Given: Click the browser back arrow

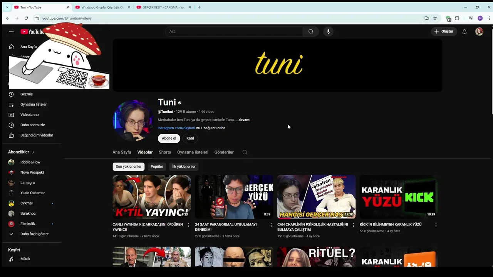Looking at the screenshot, I should click(8, 18).
